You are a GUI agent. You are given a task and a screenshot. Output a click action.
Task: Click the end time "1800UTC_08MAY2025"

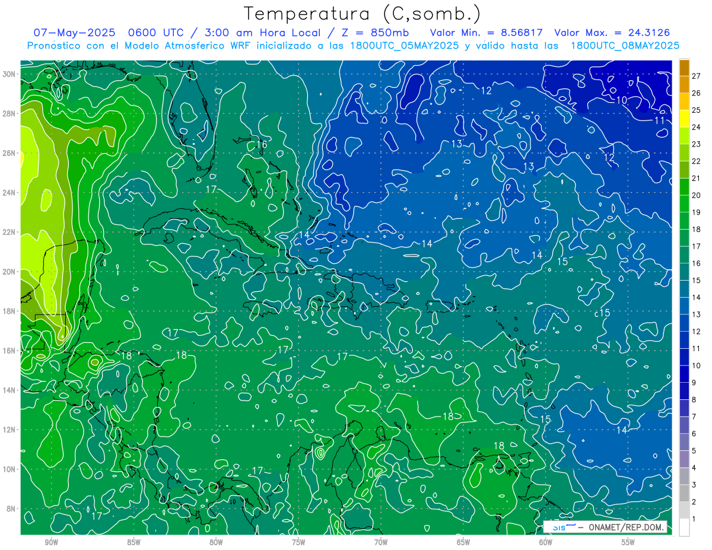point(625,46)
